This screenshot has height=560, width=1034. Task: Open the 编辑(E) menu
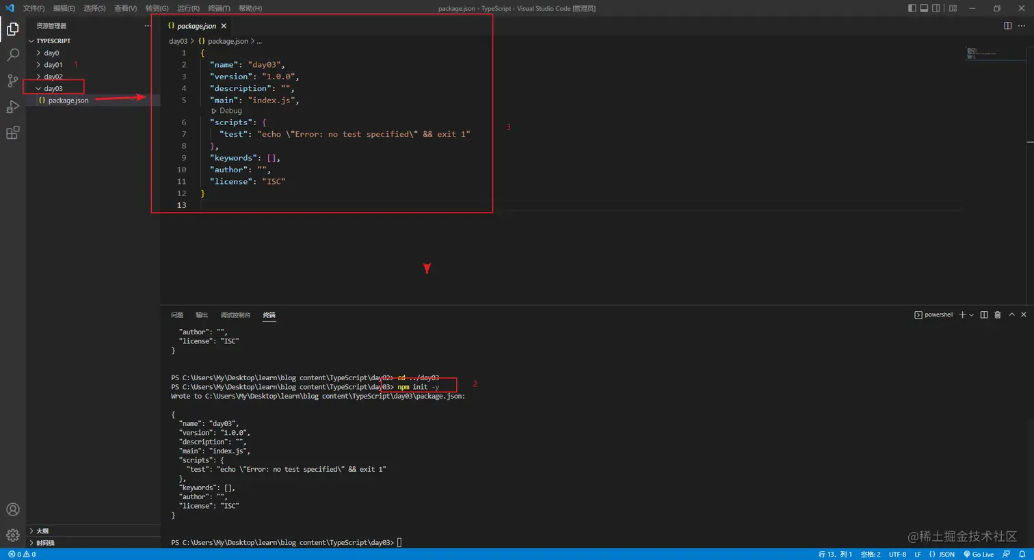pos(64,8)
